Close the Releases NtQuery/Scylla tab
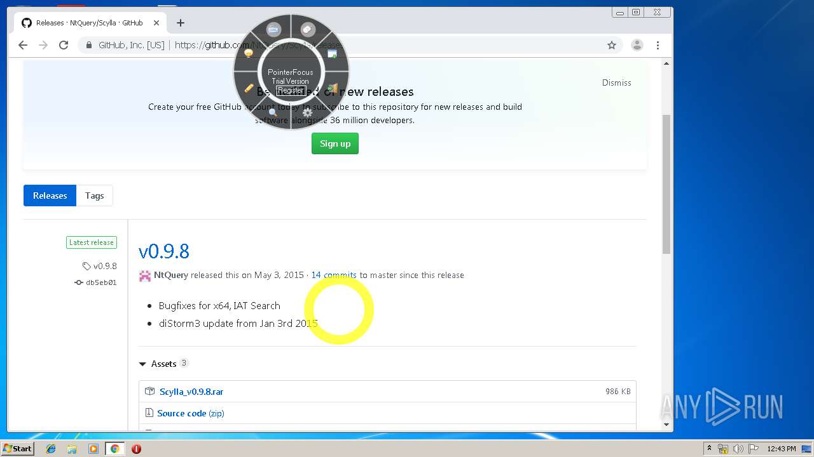Viewport: 814px width, 457px height. tap(156, 23)
